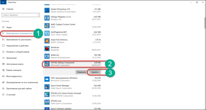The image size is (206, 110).
Task: Click the speech bubble icon beside Уведомления и действия
Action: coord(3,46)
